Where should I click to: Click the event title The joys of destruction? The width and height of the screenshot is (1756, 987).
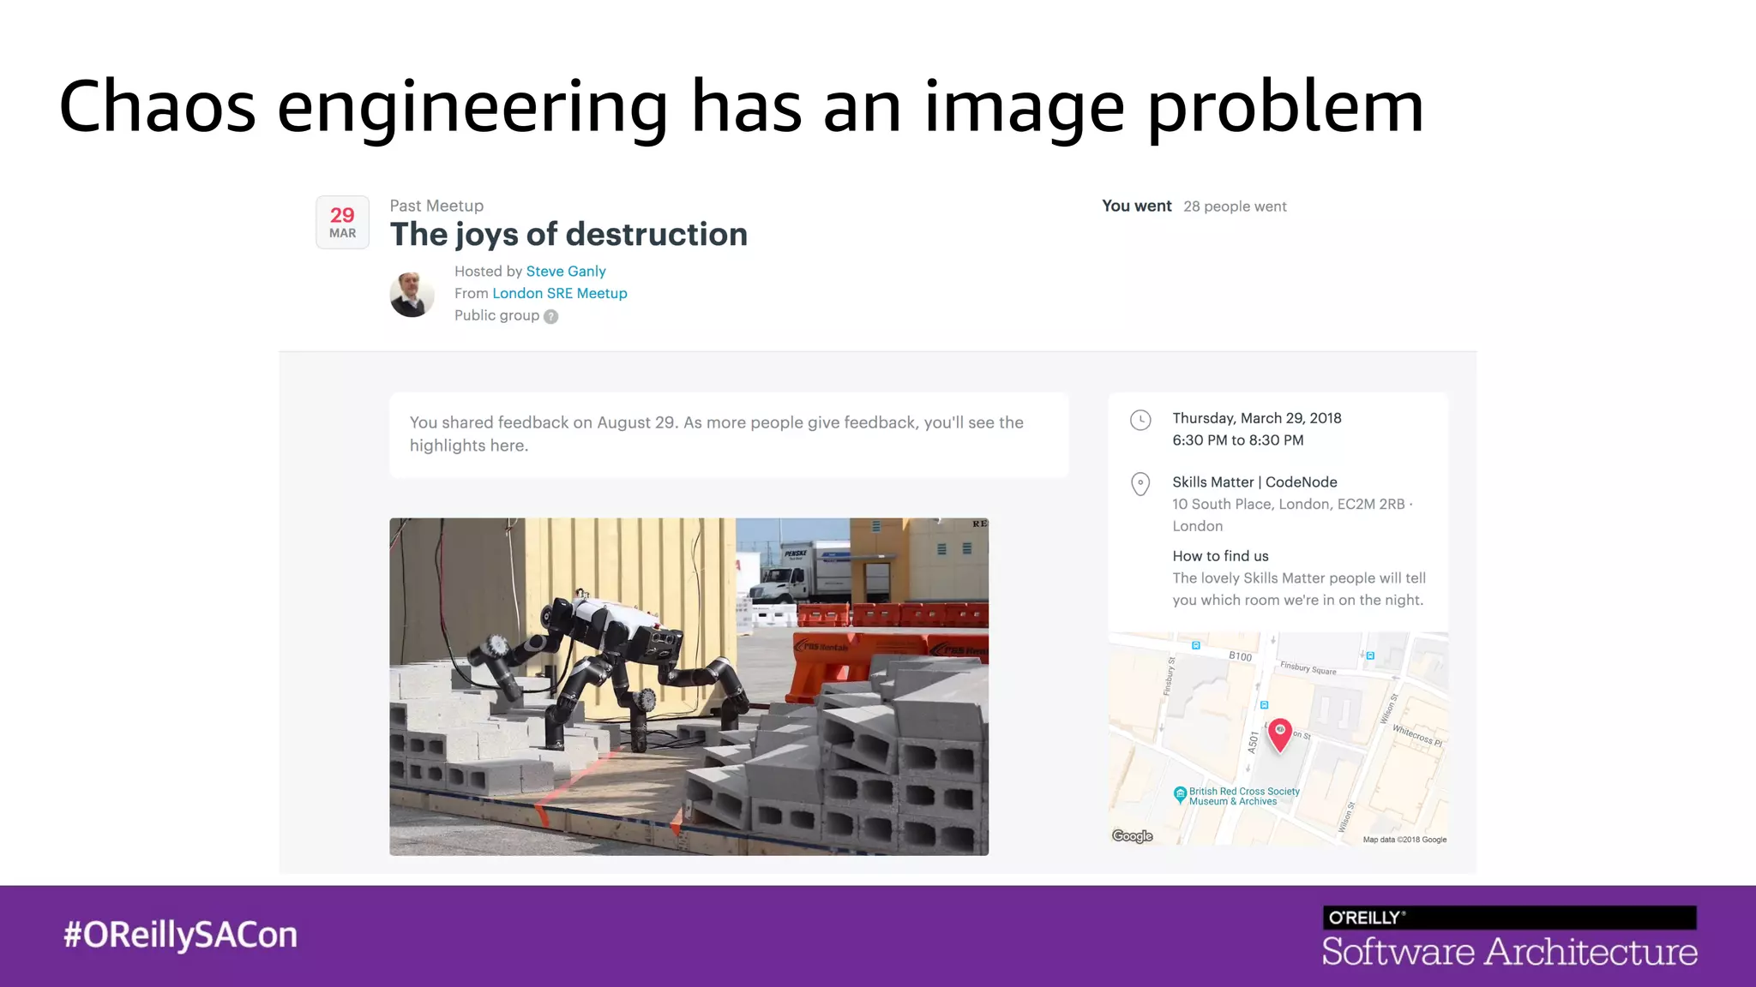click(x=568, y=235)
